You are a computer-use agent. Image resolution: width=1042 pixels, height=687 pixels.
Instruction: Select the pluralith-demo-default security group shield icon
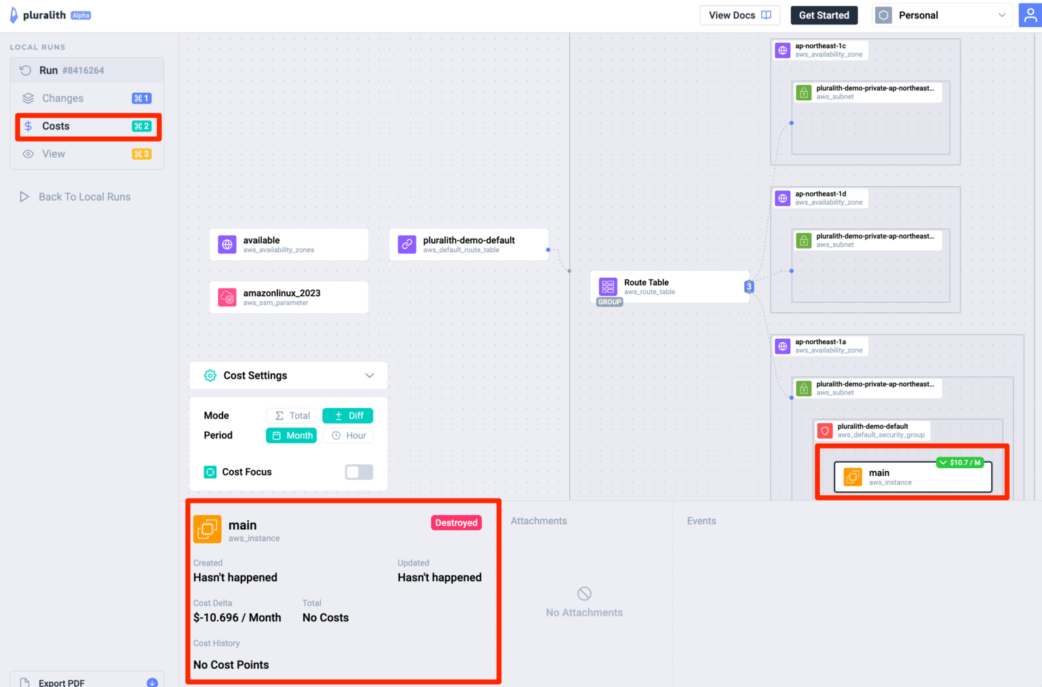click(x=825, y=430)
